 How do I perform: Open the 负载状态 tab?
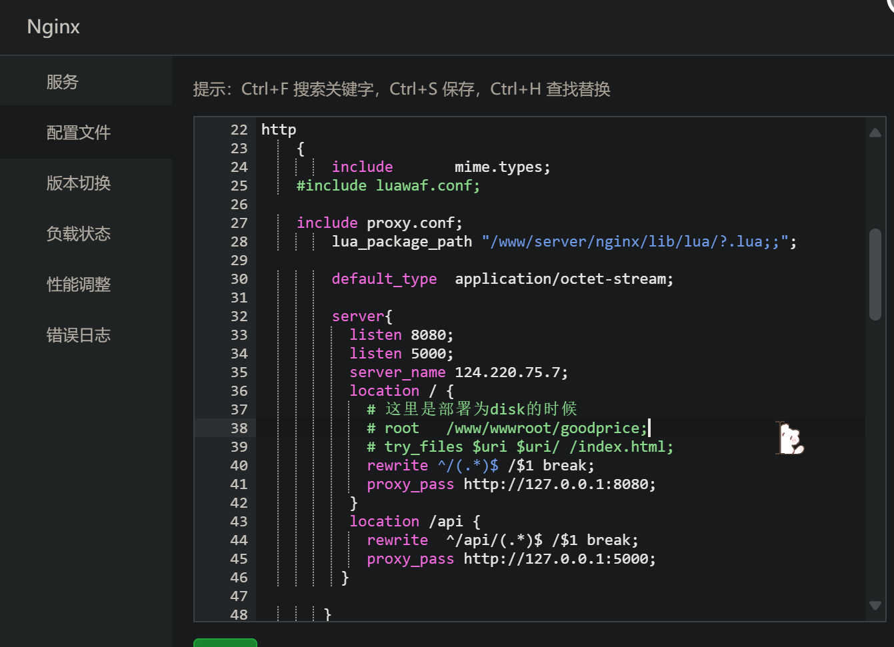point(79,234)
